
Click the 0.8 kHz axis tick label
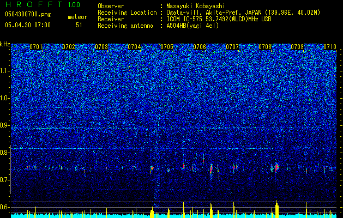(5, 153)
